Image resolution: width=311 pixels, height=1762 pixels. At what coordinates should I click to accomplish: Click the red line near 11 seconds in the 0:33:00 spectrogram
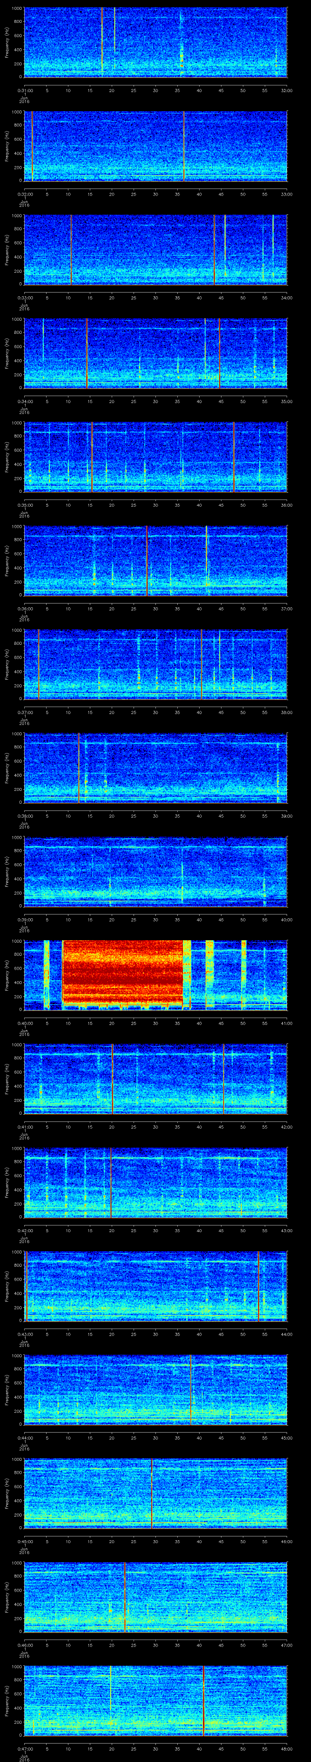point(71,249)
